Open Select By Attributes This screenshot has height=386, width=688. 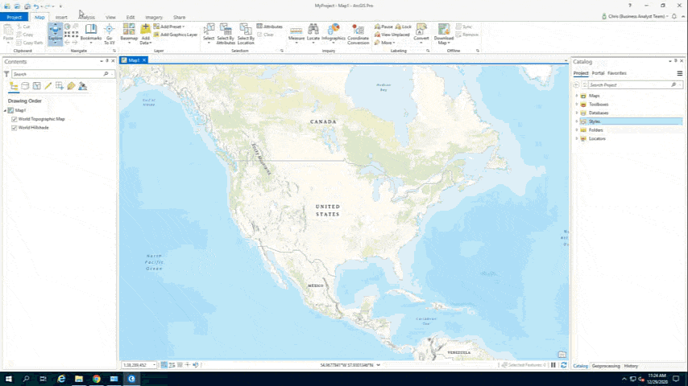(x=226, y=34)
